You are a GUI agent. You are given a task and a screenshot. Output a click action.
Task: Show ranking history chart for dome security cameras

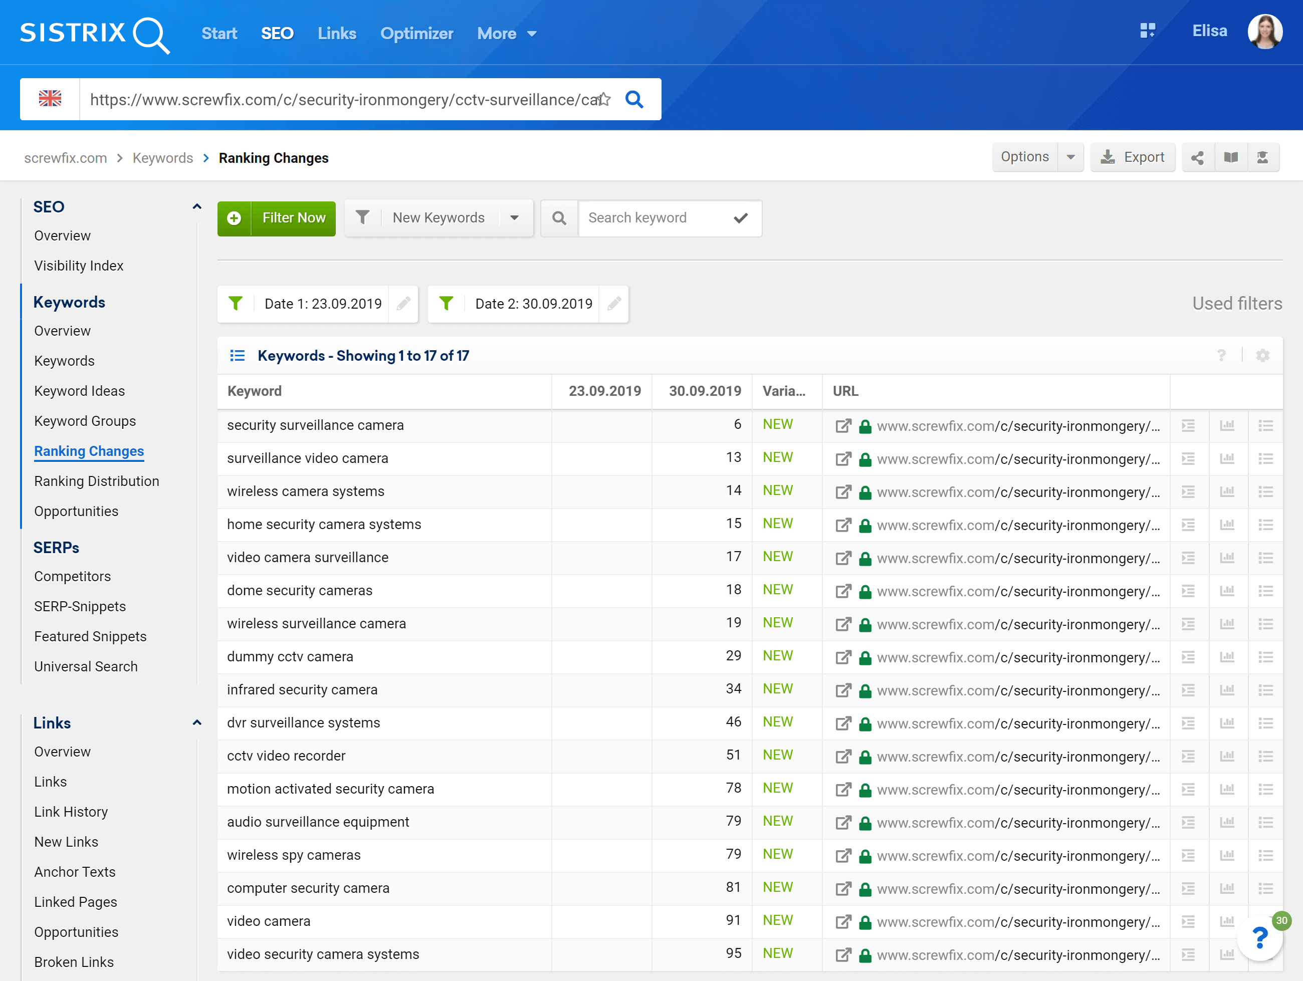click(x=1227, y=591)
